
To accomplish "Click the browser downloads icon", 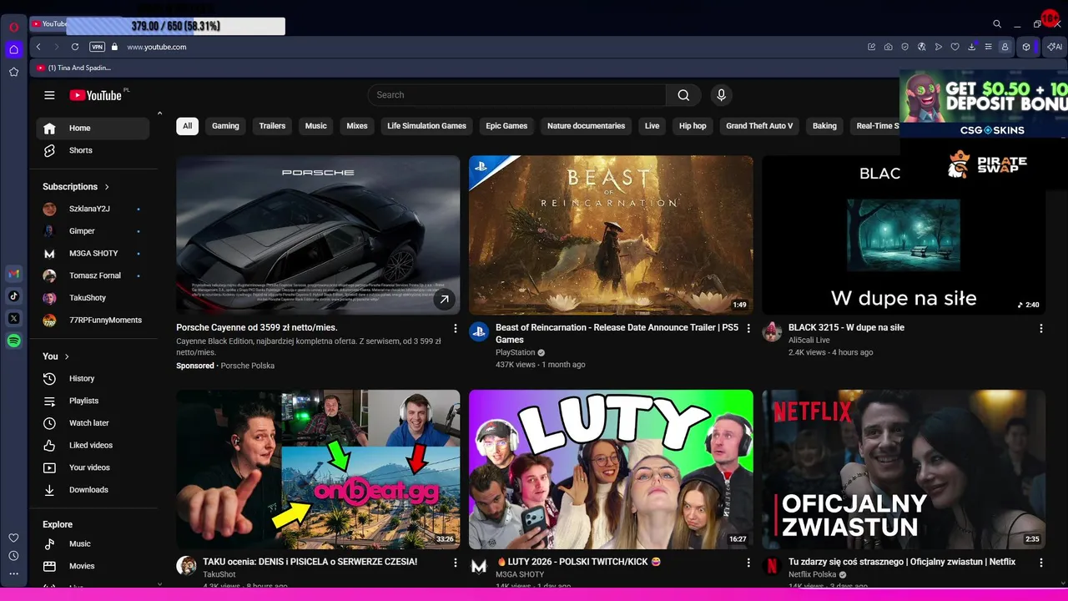I will click(x=971, y=47).
